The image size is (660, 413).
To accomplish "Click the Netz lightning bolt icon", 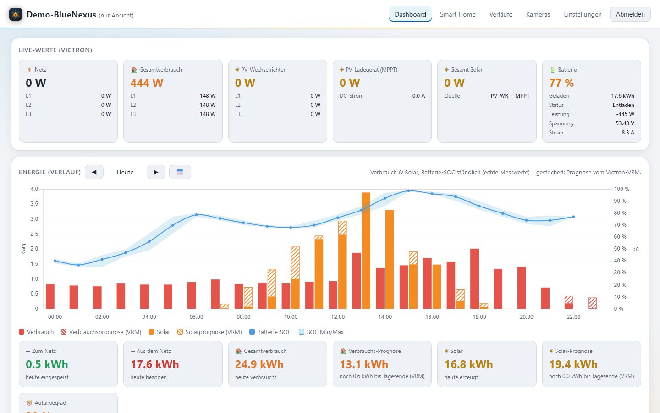I will [x=29, y=70].
